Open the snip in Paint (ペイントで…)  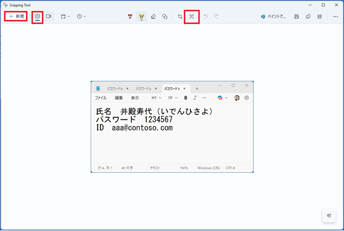273,17
